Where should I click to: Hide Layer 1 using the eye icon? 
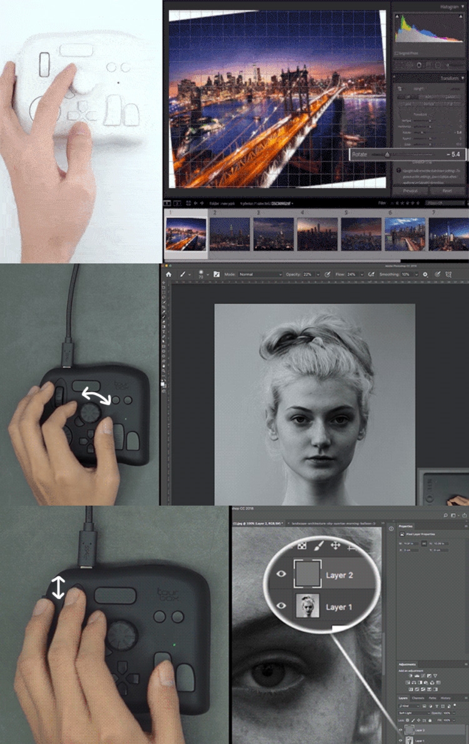tap(401, 740)
